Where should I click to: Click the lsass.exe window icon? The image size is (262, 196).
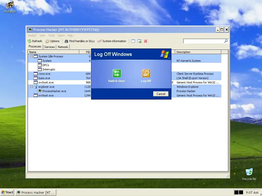coord(36,78)
